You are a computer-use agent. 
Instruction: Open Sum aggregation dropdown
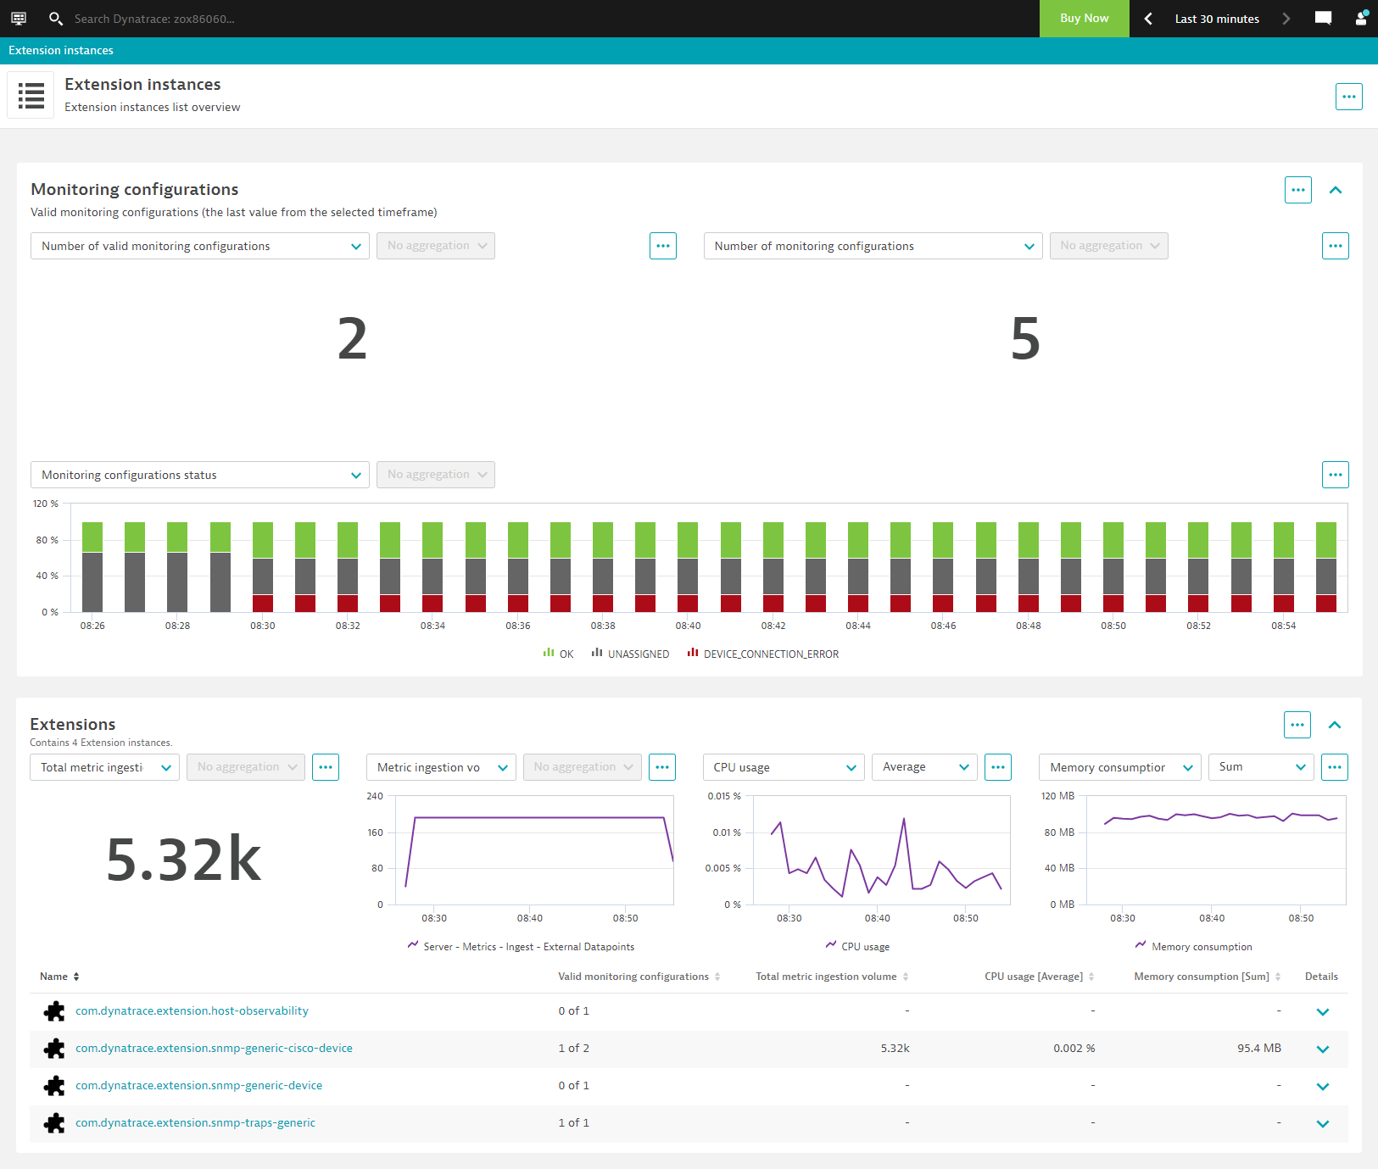pyautogui.click(x=1261, y=767)
